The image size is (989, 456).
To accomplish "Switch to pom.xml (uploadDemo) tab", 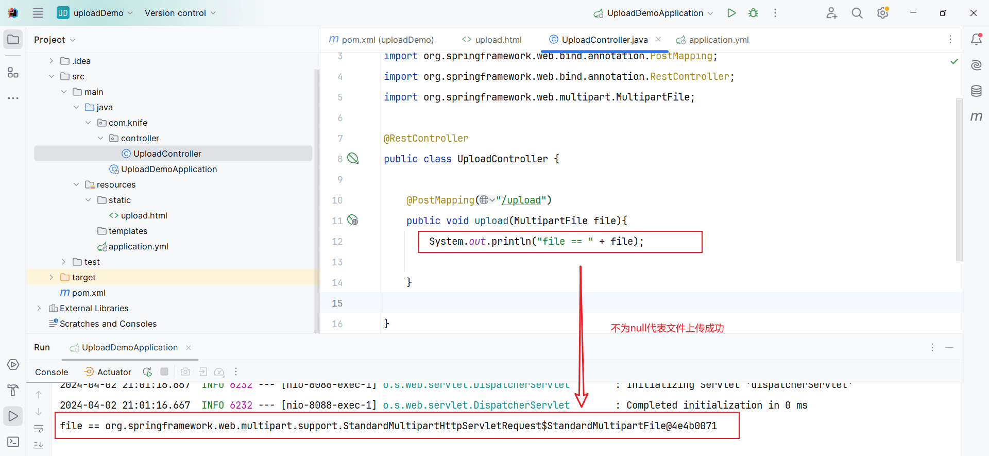I will tap(382, 40).
